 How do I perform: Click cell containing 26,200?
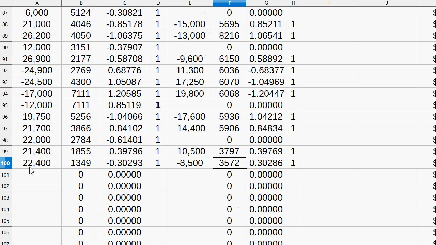click(37, 36)
